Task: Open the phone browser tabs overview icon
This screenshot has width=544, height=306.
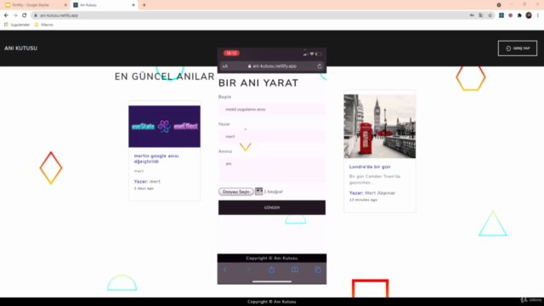Action: pos(318,269)
